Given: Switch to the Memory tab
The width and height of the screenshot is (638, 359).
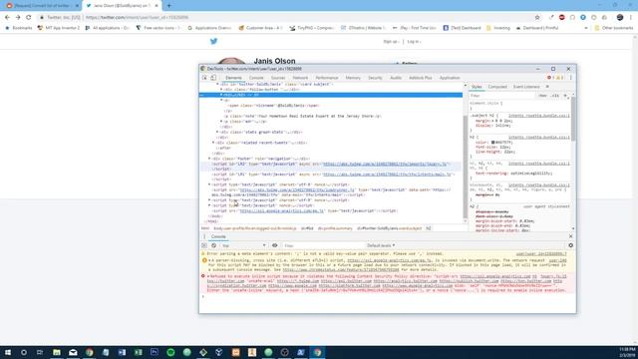Looking at the screenshot, I should (x=353, y=78).
